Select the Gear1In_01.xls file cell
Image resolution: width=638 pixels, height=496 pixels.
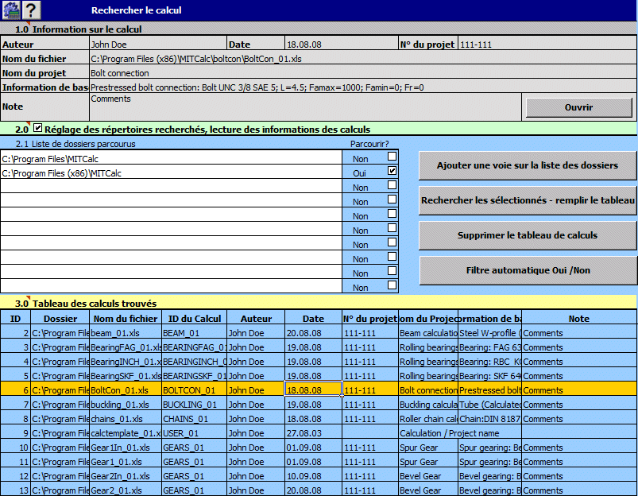tap(126, 448)
